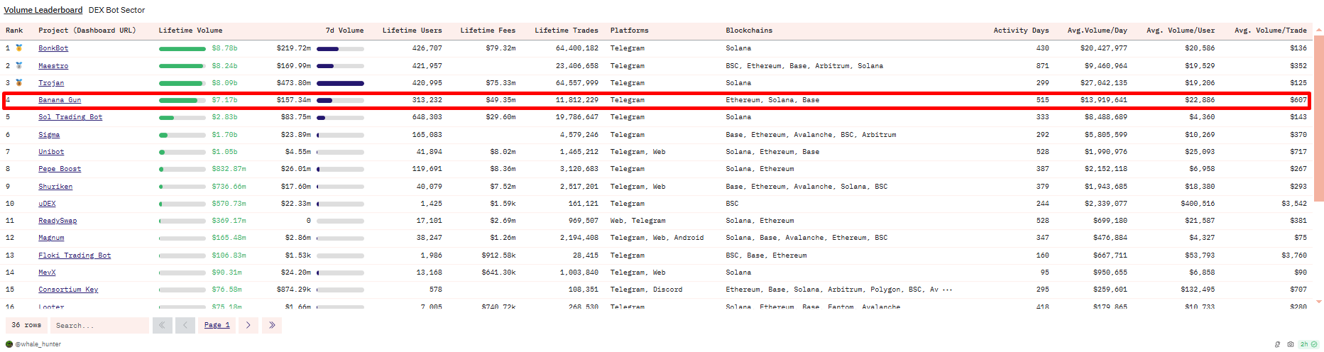The image size is (1324, 352).
Task: Open the Shuriken project link
Action: point(55,186)
